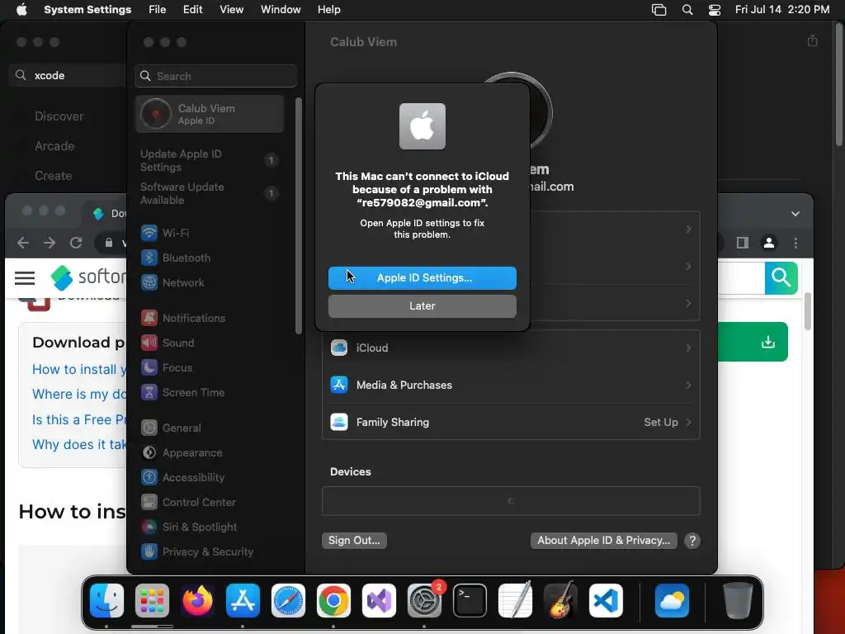Click the App Store share icon
The image size is (845, 634).
coord(813,41)
